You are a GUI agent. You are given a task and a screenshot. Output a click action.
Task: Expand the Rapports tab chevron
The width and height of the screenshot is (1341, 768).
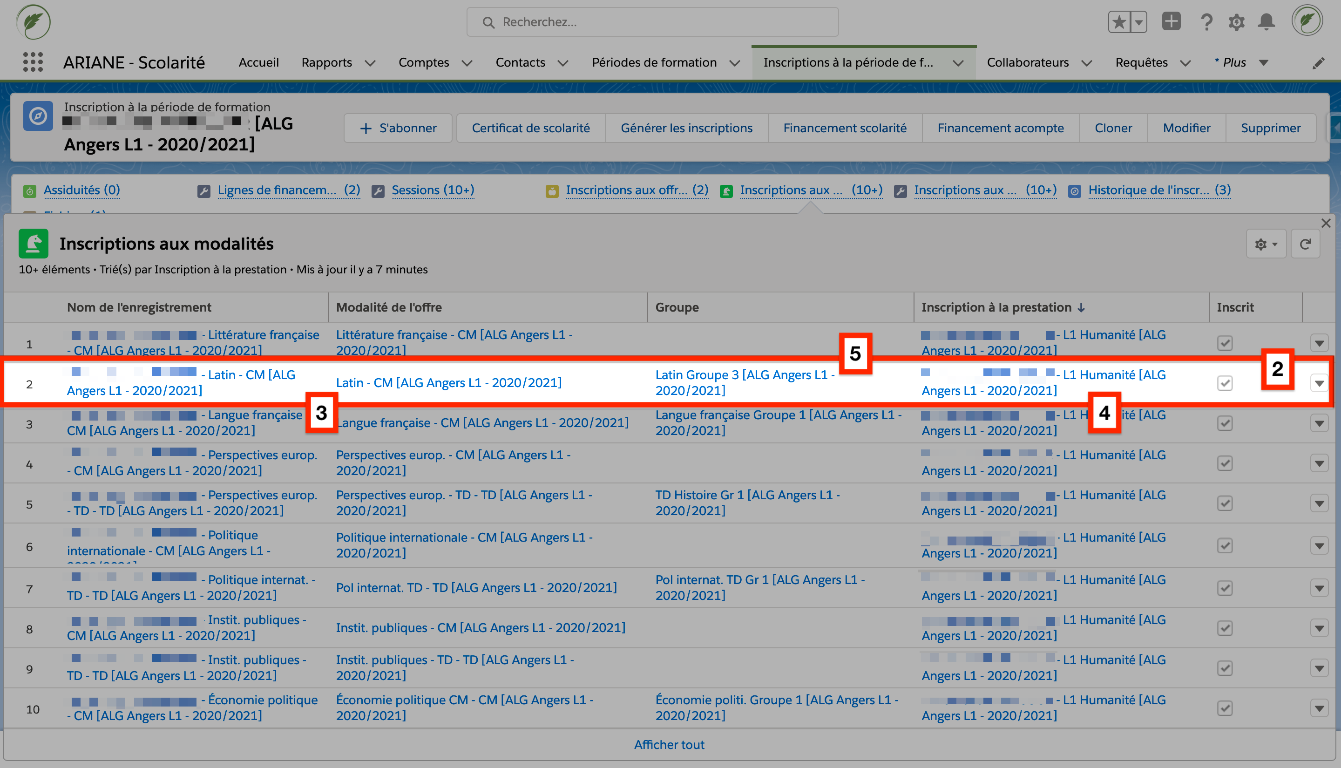tap(370, 63)
